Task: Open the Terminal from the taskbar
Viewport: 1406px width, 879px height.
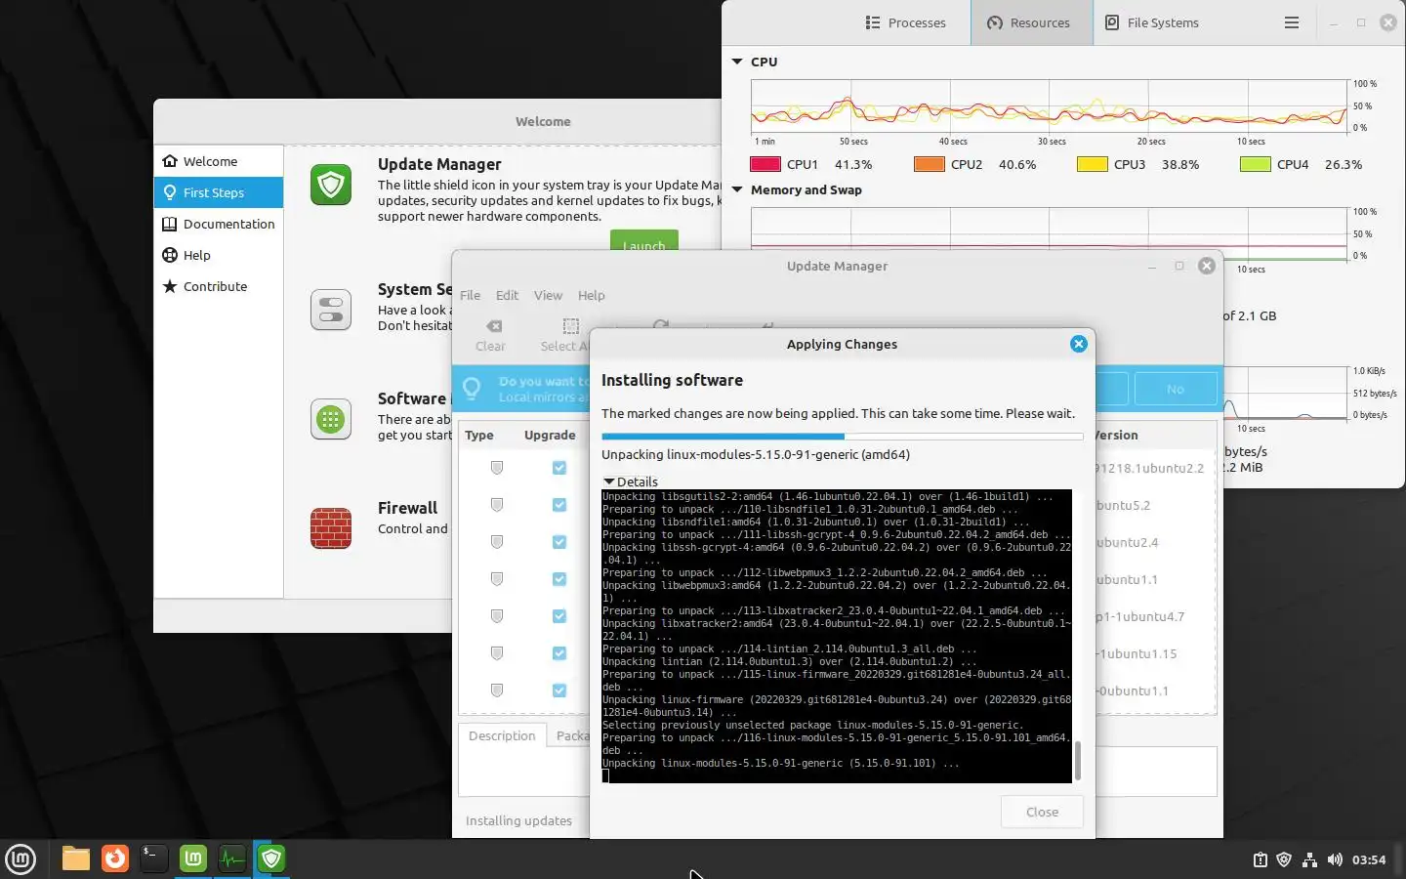Action: point(154,858)
